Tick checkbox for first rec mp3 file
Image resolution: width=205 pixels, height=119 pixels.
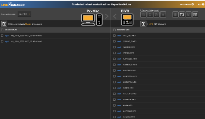[2, 35]
